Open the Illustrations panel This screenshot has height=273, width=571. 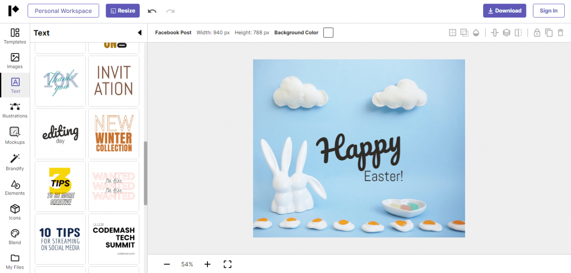[15, 110]
